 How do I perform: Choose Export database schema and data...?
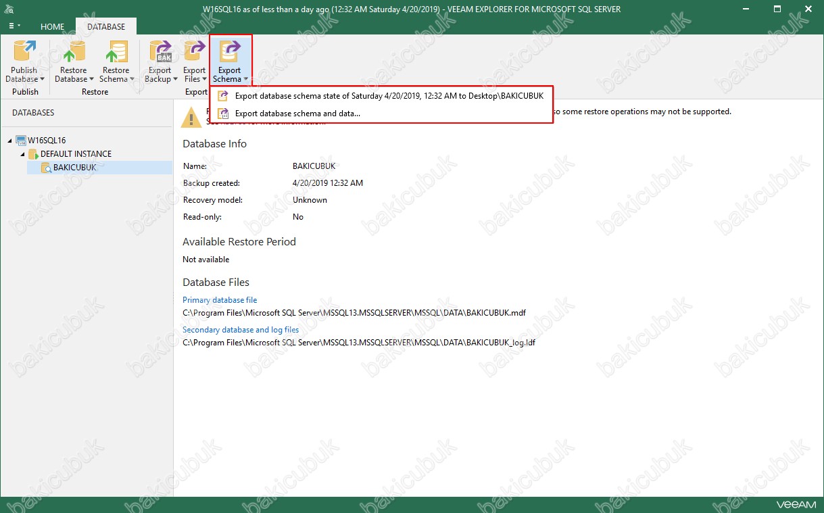click(x=381, y=114)
